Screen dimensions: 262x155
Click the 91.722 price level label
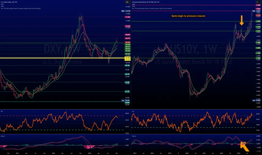click(127, 92)
